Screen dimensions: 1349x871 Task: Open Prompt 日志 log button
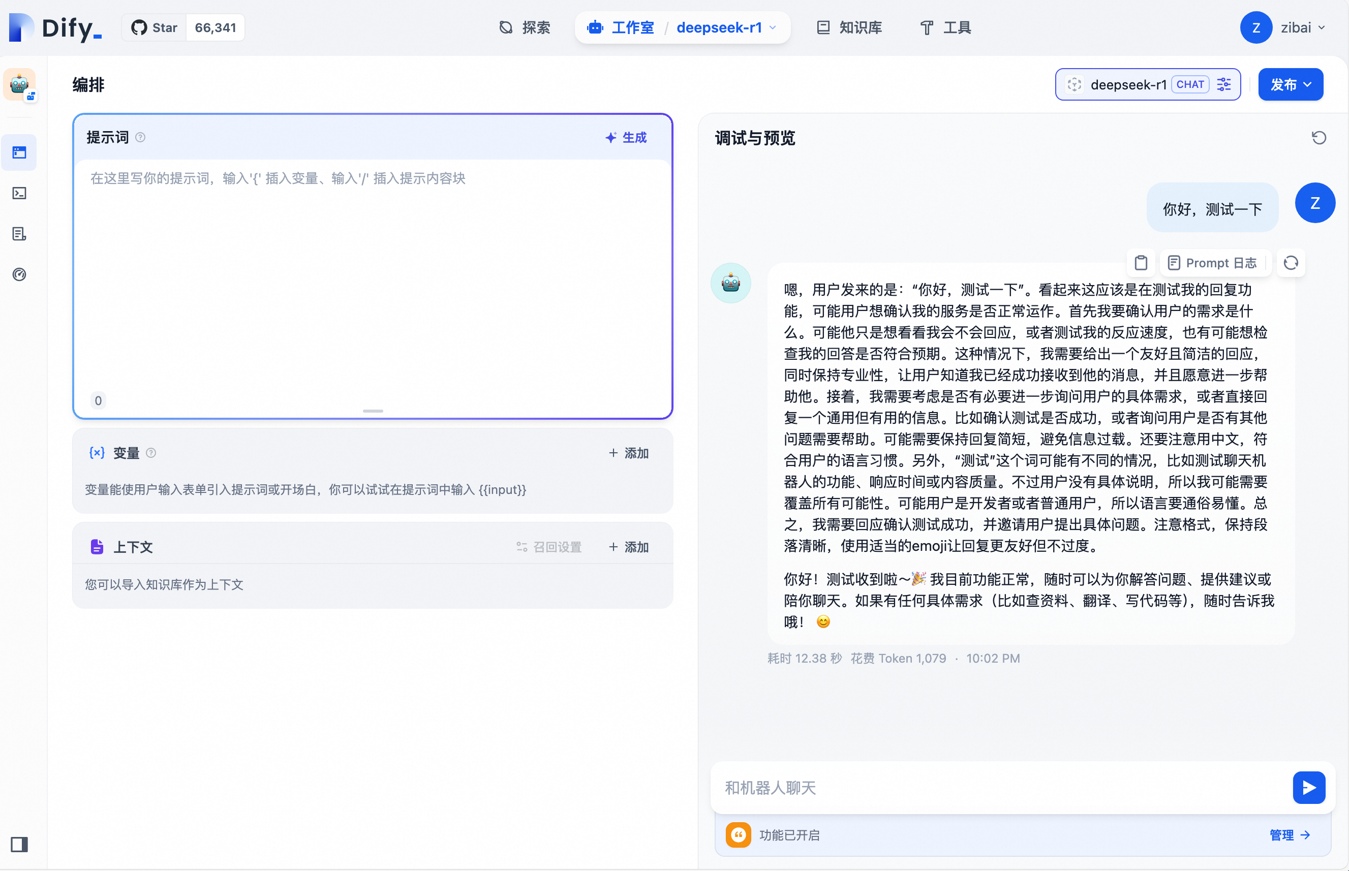1212,263
